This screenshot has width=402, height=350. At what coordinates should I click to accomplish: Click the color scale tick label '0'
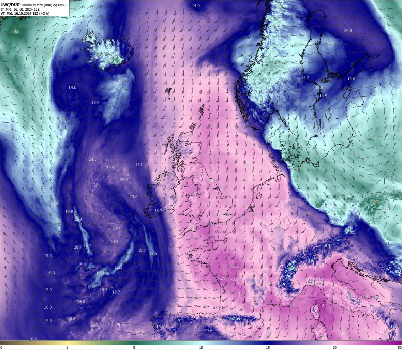(x=1, y=347)
